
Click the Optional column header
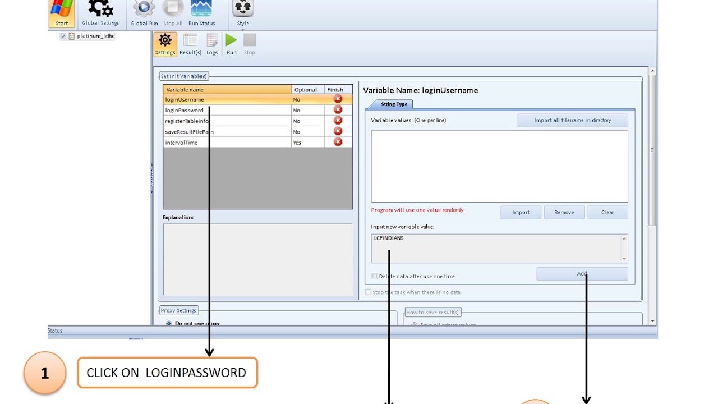[308, 89]
